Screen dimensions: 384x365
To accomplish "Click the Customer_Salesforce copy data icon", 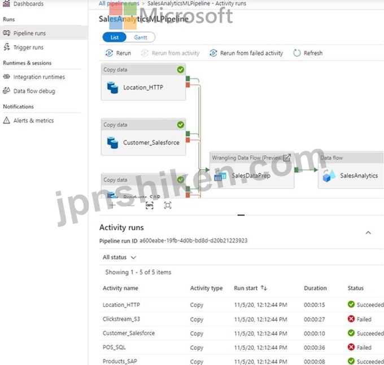I will (112, 142).
